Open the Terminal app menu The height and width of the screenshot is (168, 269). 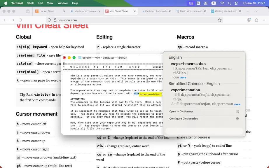pos(17,3)
